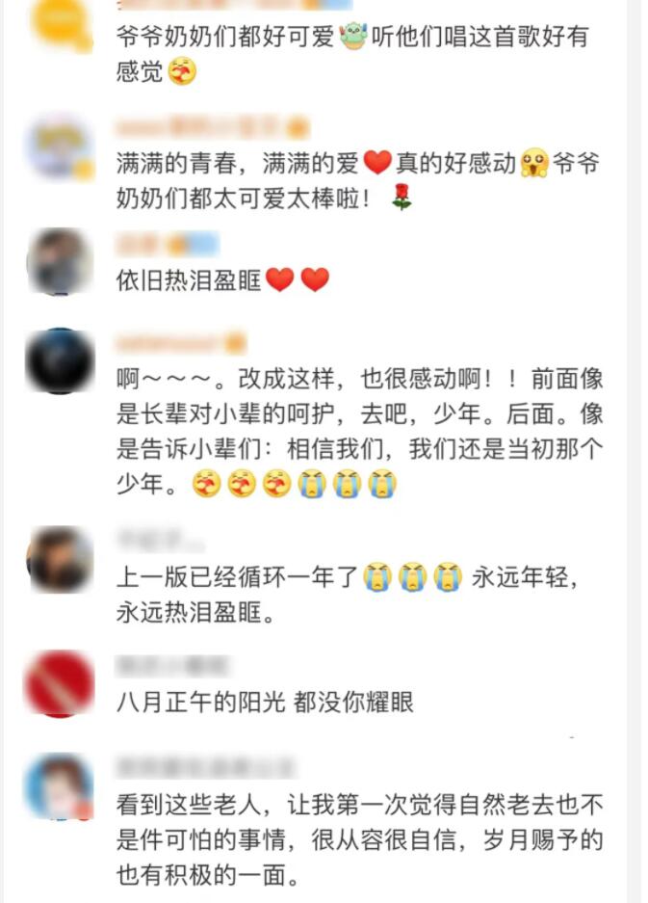
Task: Click username above 啊～～～ 改成这样 comment
Action: coord(181,343)
